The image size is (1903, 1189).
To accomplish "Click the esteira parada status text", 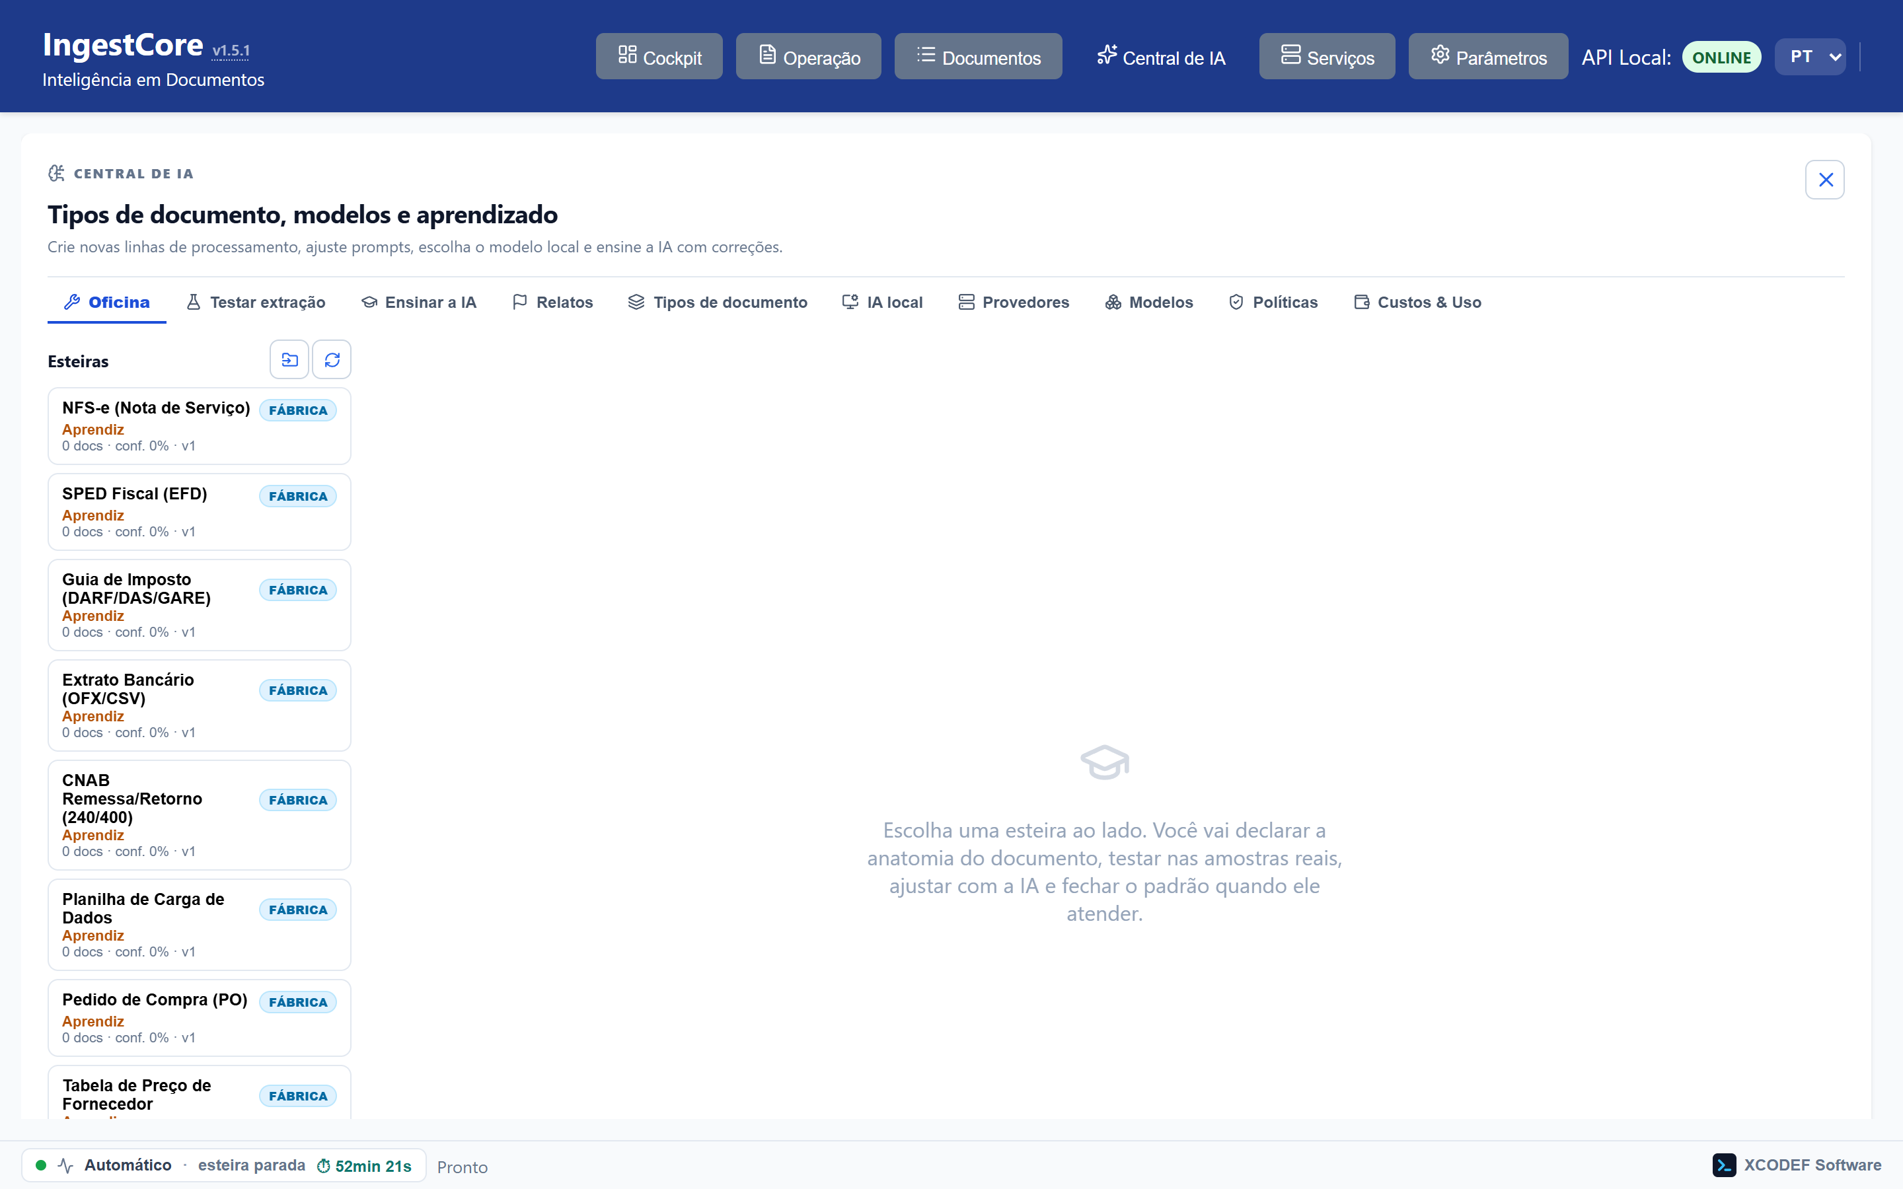I will tap(252, 1165).
